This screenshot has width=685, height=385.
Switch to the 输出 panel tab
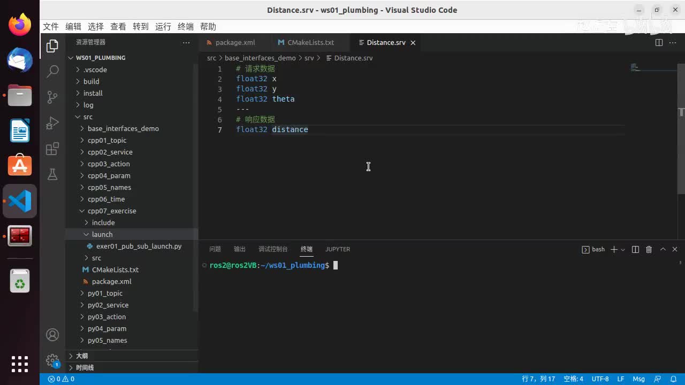(240, 249)
